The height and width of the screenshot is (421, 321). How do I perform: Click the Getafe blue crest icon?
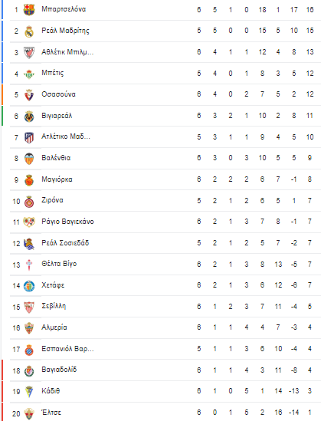[x=29, y=286]
